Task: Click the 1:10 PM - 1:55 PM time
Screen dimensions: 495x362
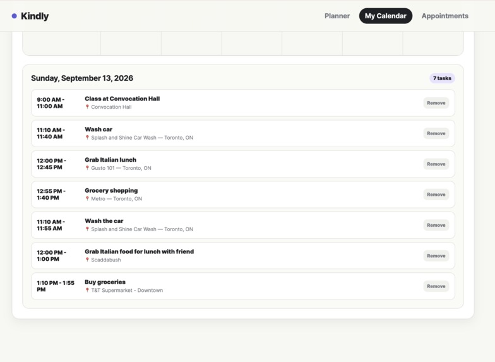Action: tap(56, 286)
